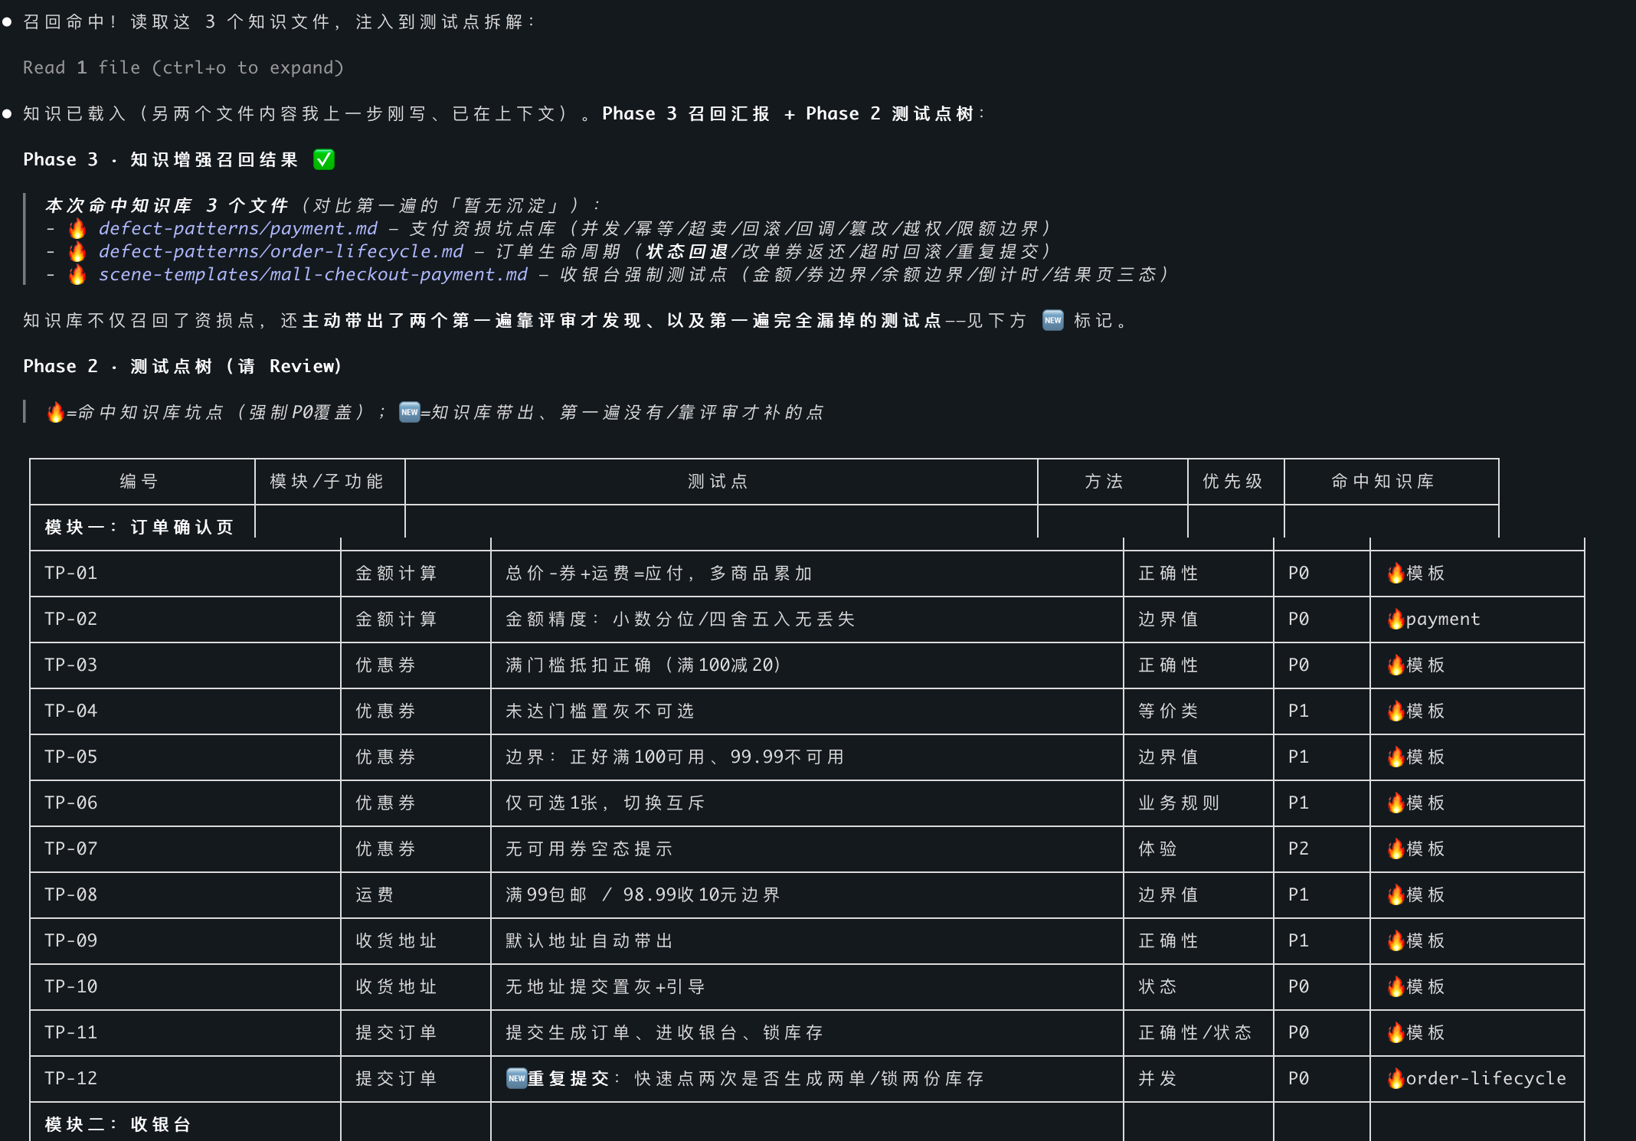This screenshot has width=1636, height=1141.
Task: Click the 'Phase 2 · 测试点树' heading
Action: 182,366
